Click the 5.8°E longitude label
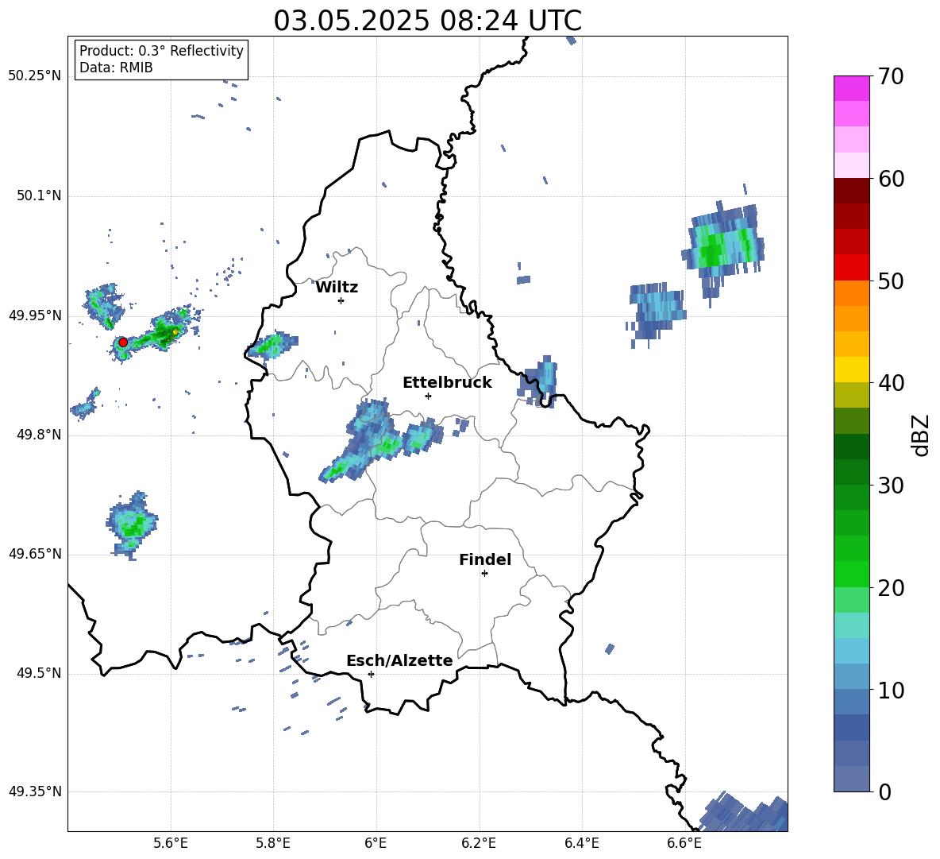 [x=273, y=844]
